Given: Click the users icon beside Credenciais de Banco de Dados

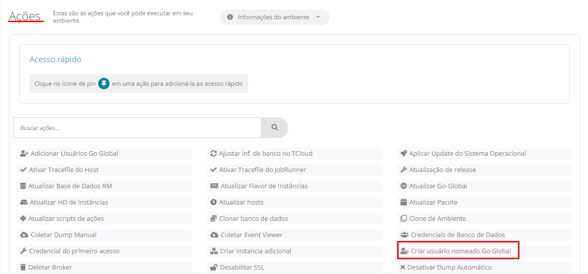Looking at the screenshot, I should (x=404, y=235).
